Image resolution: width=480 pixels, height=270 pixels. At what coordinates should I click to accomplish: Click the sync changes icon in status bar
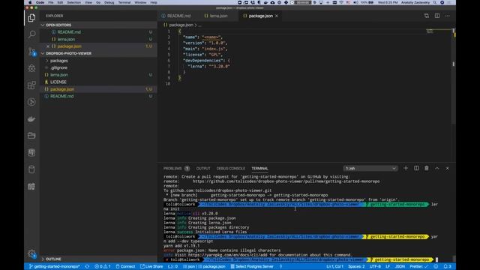87,266
